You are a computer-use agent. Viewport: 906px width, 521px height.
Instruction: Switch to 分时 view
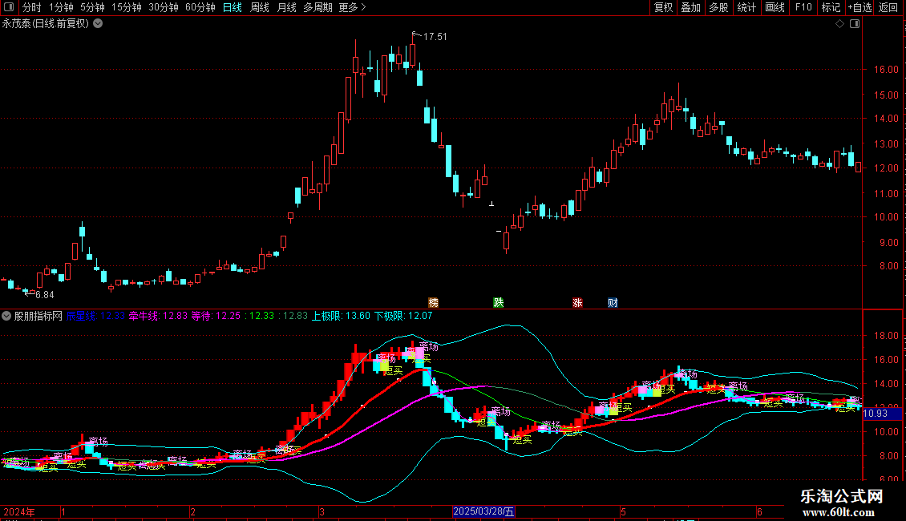[32, 7]
